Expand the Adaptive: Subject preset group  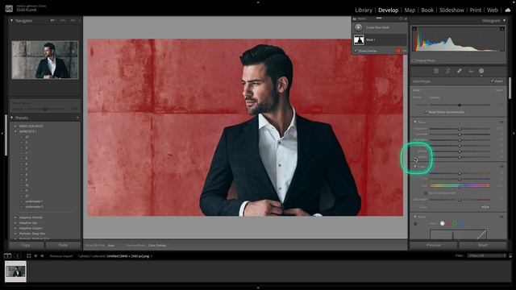(x=15, y=228)
